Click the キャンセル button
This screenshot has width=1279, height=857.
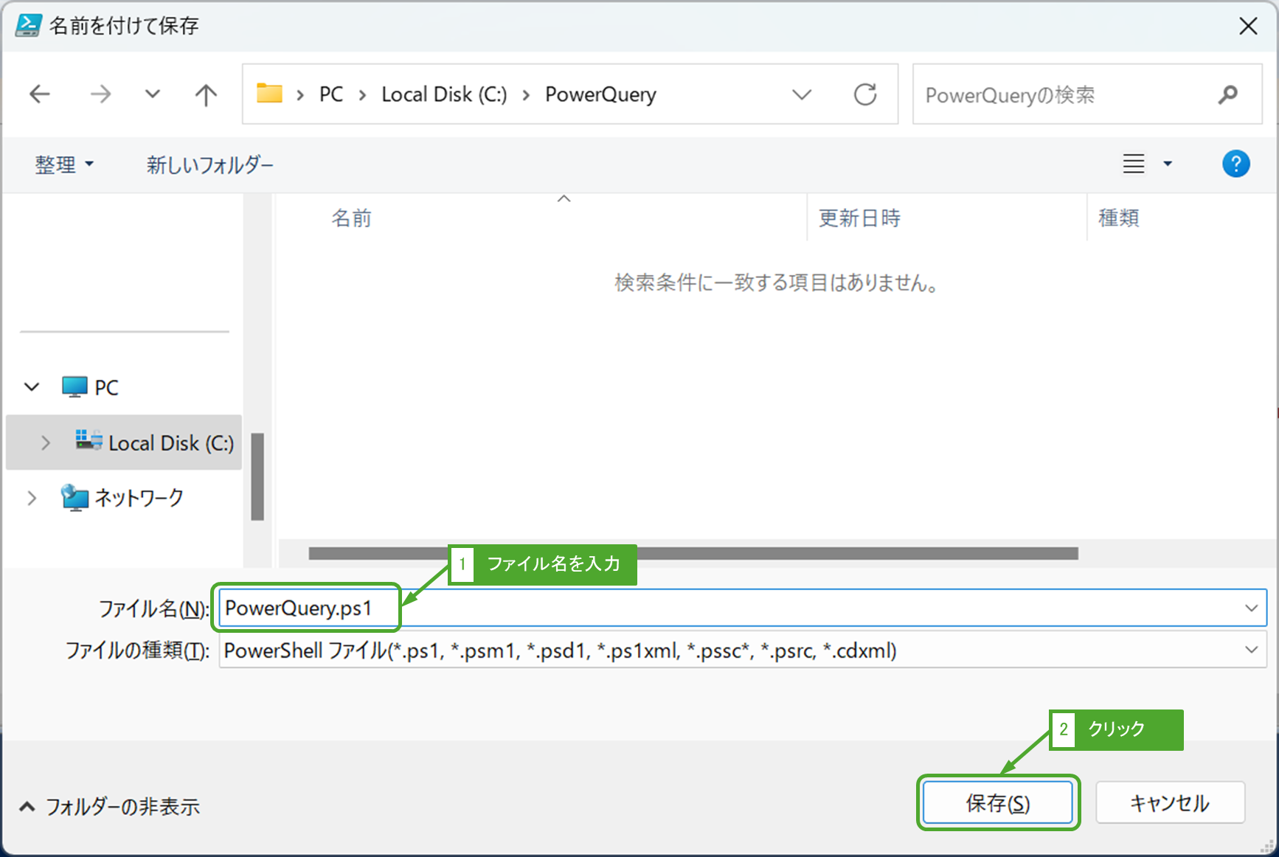[x=1170, y=802]
